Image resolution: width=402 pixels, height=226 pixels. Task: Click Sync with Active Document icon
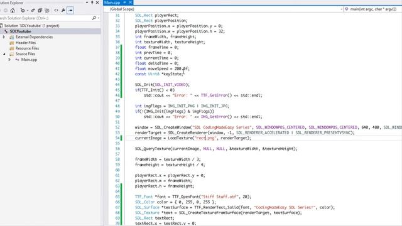(33, 11)
